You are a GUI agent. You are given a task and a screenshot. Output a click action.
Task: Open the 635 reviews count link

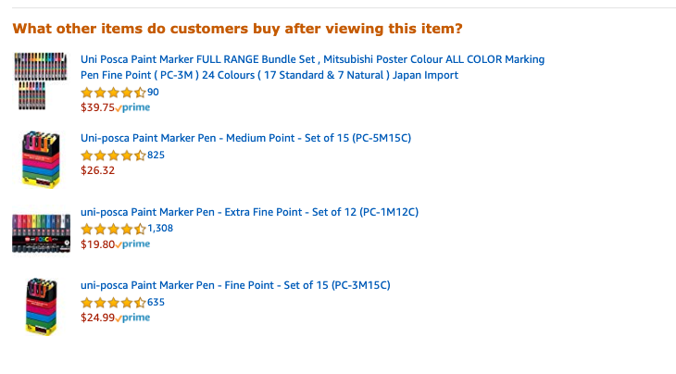click(x=156, y=302)
